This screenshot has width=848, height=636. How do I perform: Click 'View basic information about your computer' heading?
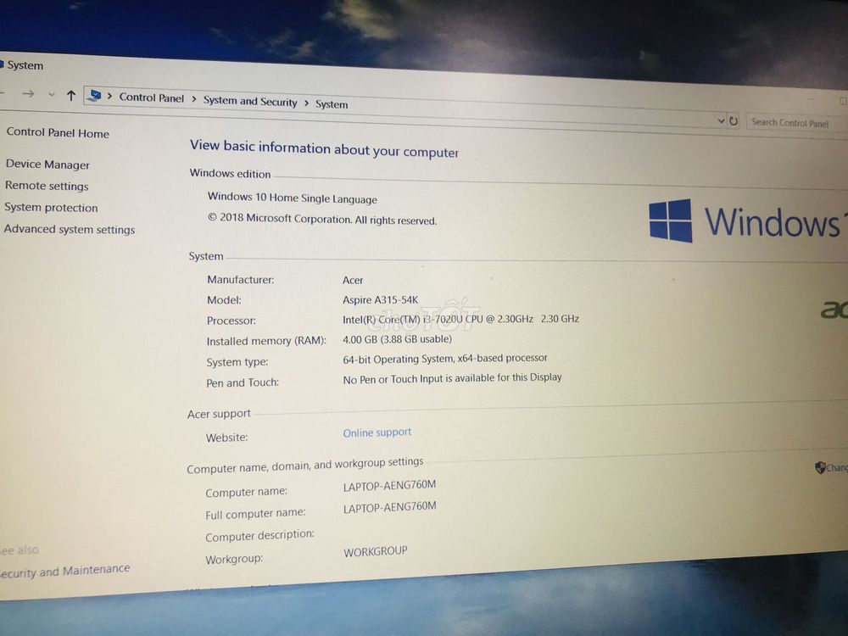pyautogui.click(x=324, y=148)
